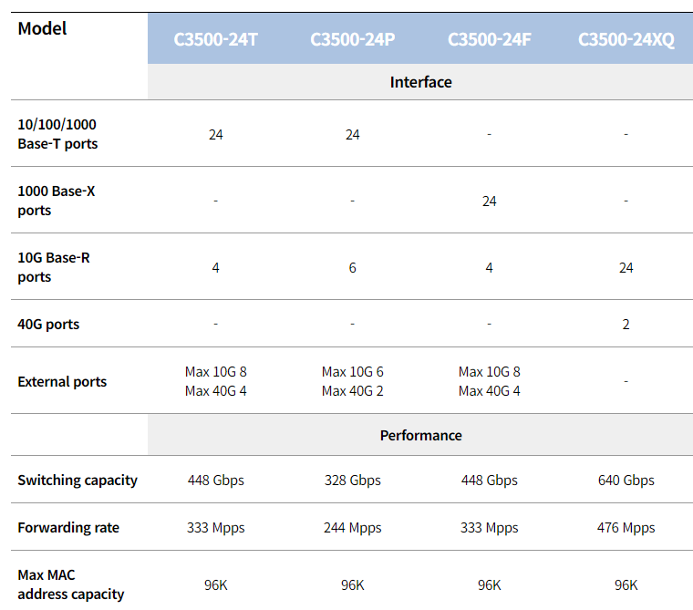Click the 10G Base-R ports row label

point(54,267)
